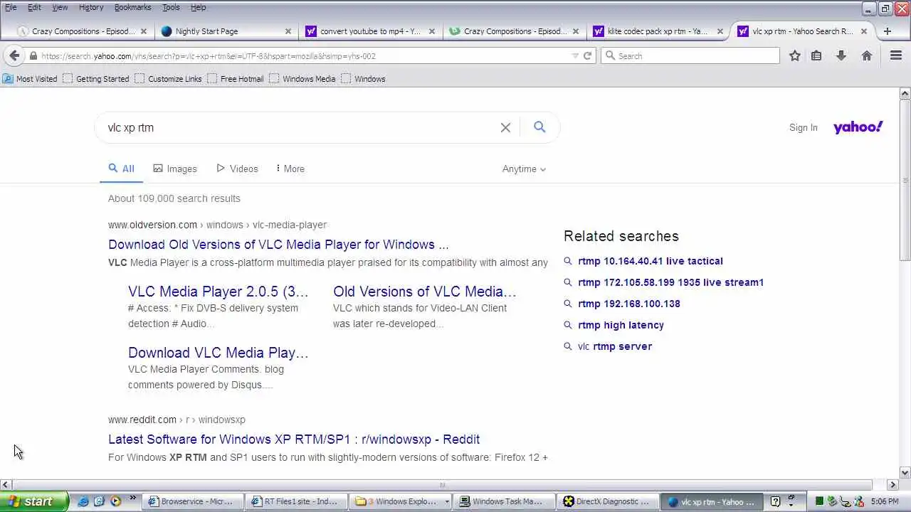
Task: Select the Videos search tab
Action: pyautogui.click(x=237, y=169)
